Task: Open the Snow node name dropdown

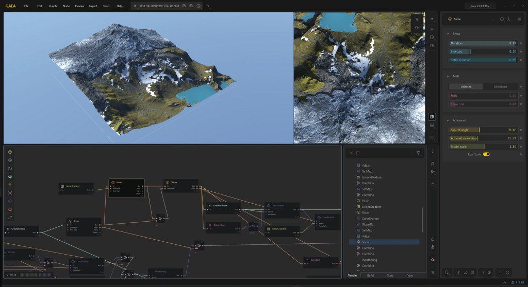Action: pos(492,20)
